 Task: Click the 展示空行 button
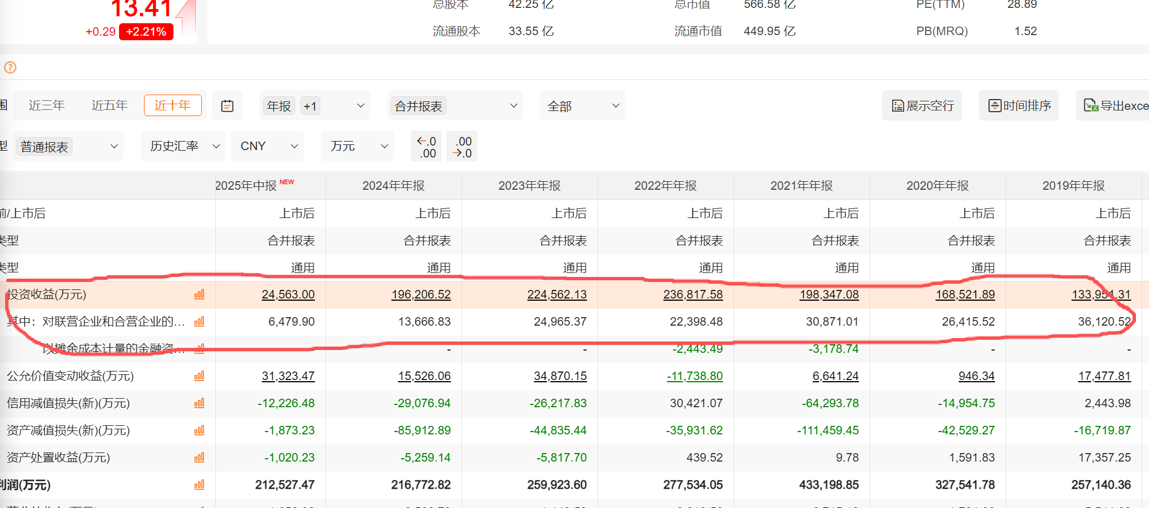pyautogui.click(x=922, y=106)
